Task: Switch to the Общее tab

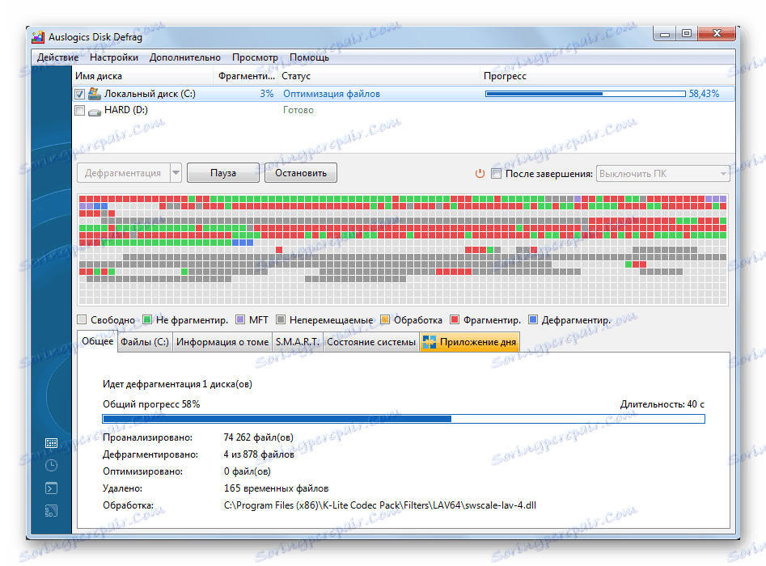Action: tap(97, 341)
